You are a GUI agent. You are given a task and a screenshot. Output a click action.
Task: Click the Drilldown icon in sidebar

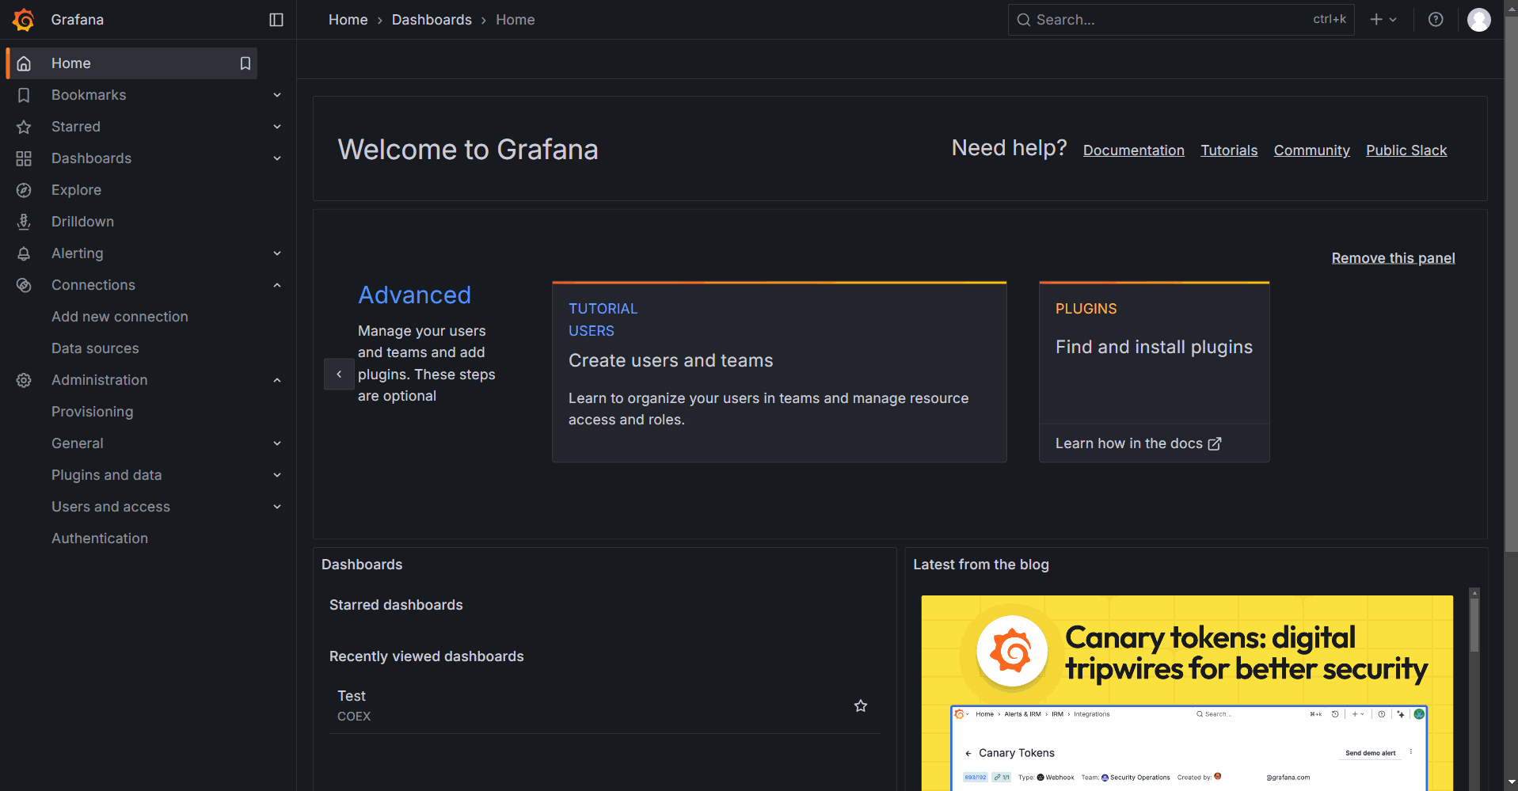pos(24,222)
